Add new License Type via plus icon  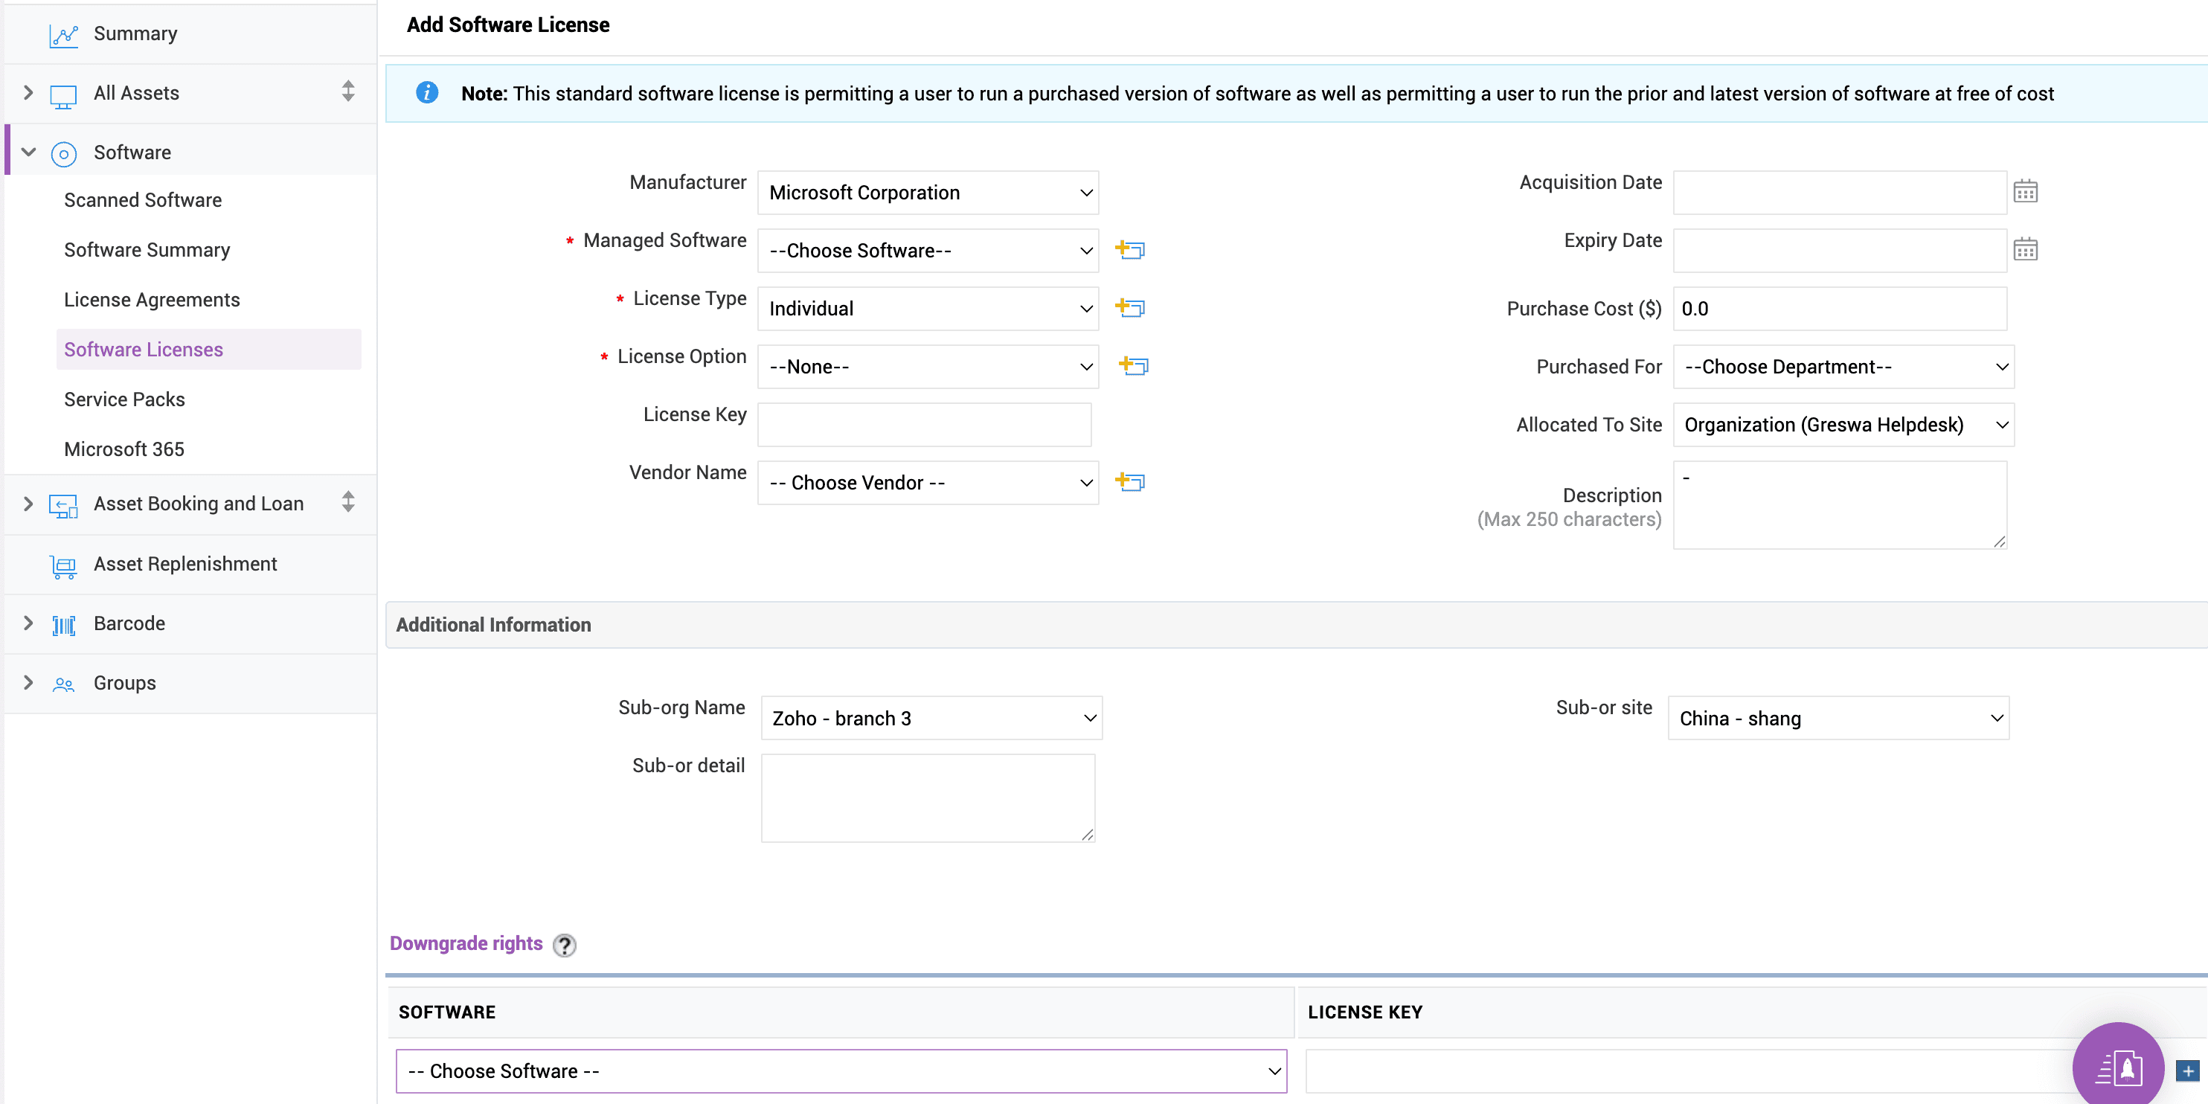pos(1130,308)
